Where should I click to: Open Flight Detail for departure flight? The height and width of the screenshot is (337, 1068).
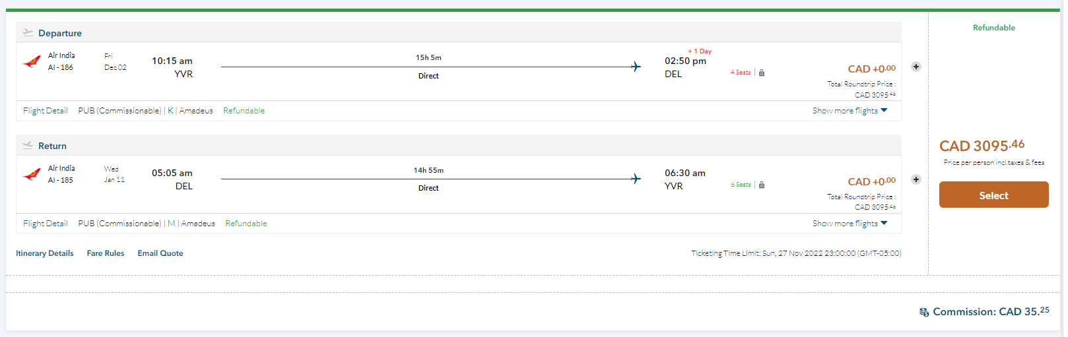pos(46,111)
